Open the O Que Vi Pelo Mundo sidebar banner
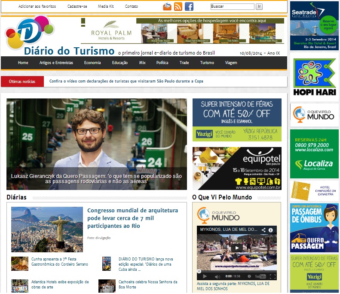The height and width of the screenshot is (294, 340). [314, 115]
